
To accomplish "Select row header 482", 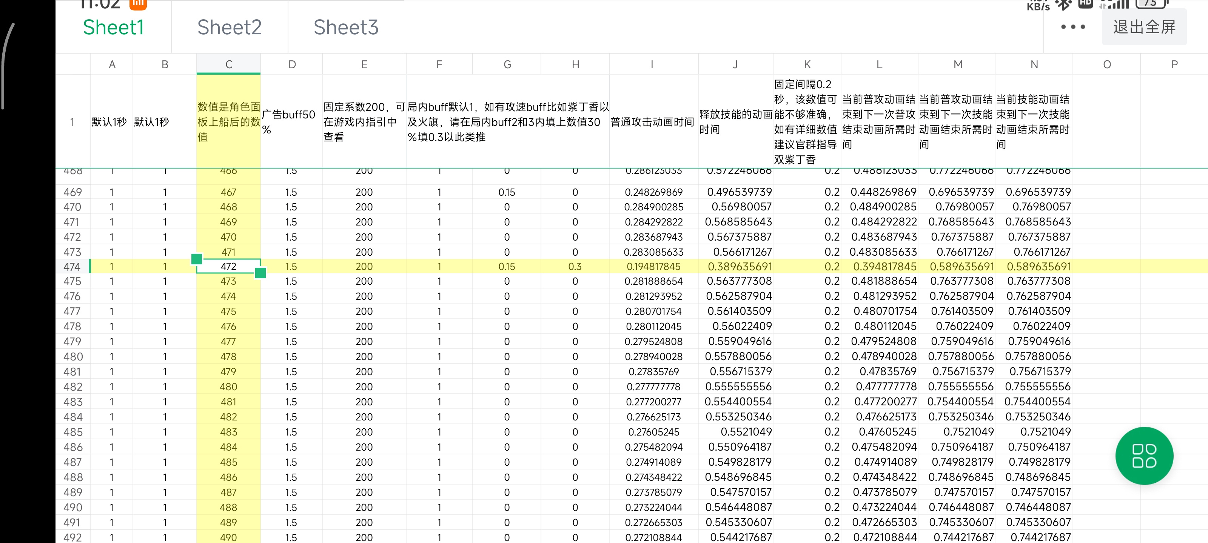I will 73,387.
